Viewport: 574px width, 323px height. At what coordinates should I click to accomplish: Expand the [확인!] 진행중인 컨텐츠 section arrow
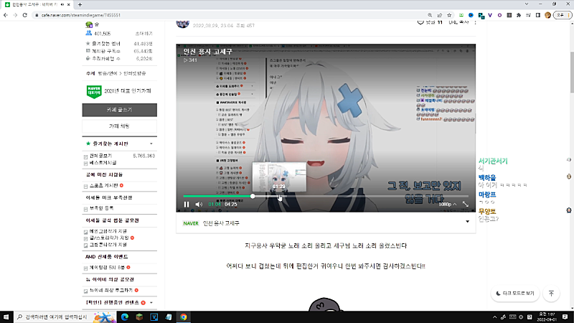point(151,303)
